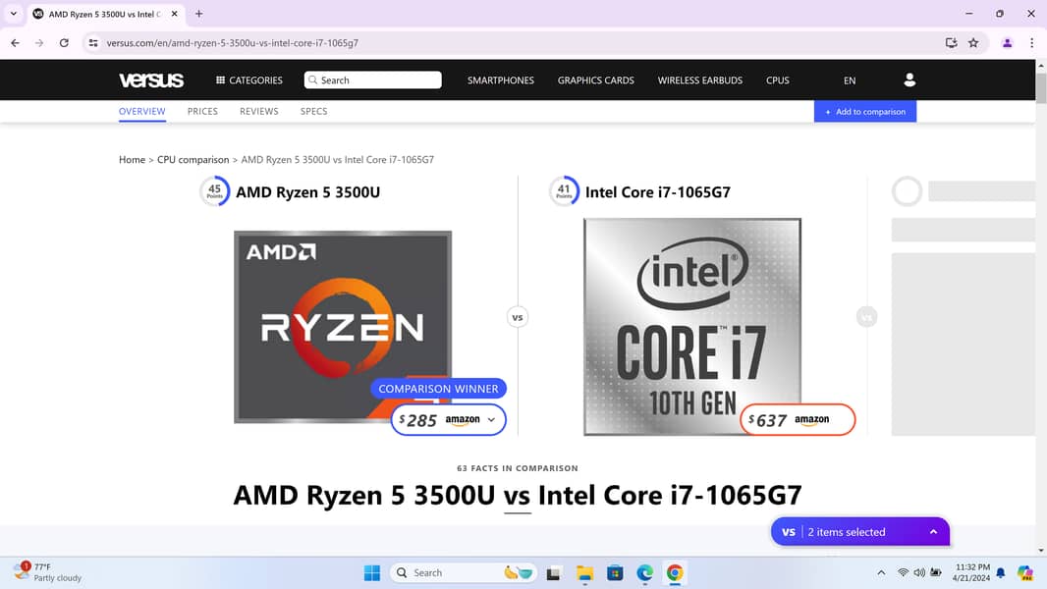Click the Add to comparison button
The image size is (1047, 589).
coord(864,111)
